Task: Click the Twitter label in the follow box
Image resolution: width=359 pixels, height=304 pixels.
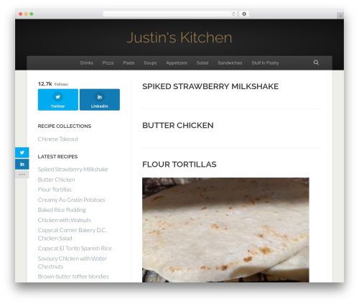Action: tap(58, 106)
